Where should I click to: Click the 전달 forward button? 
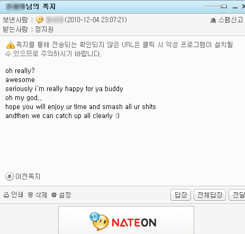[x=237, y=195]
